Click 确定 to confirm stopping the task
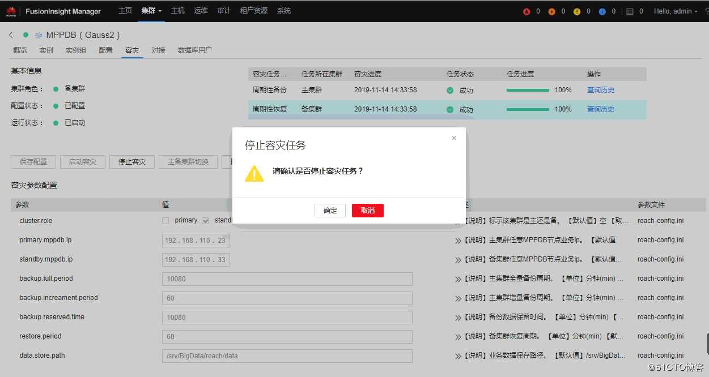 point(329,210)
